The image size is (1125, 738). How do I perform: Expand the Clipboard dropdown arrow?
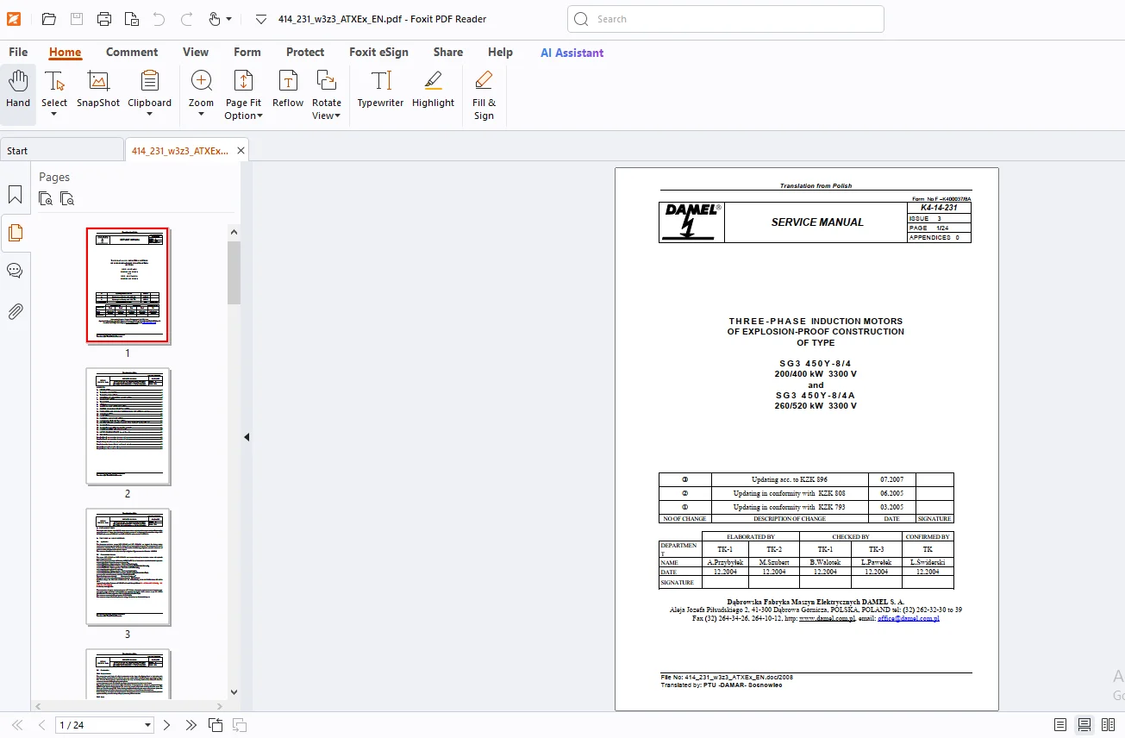150,115
